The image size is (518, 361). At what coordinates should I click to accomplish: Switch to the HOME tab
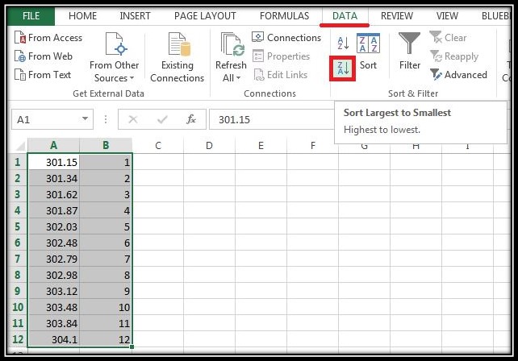pyautogui.click(x=82, y=16)
